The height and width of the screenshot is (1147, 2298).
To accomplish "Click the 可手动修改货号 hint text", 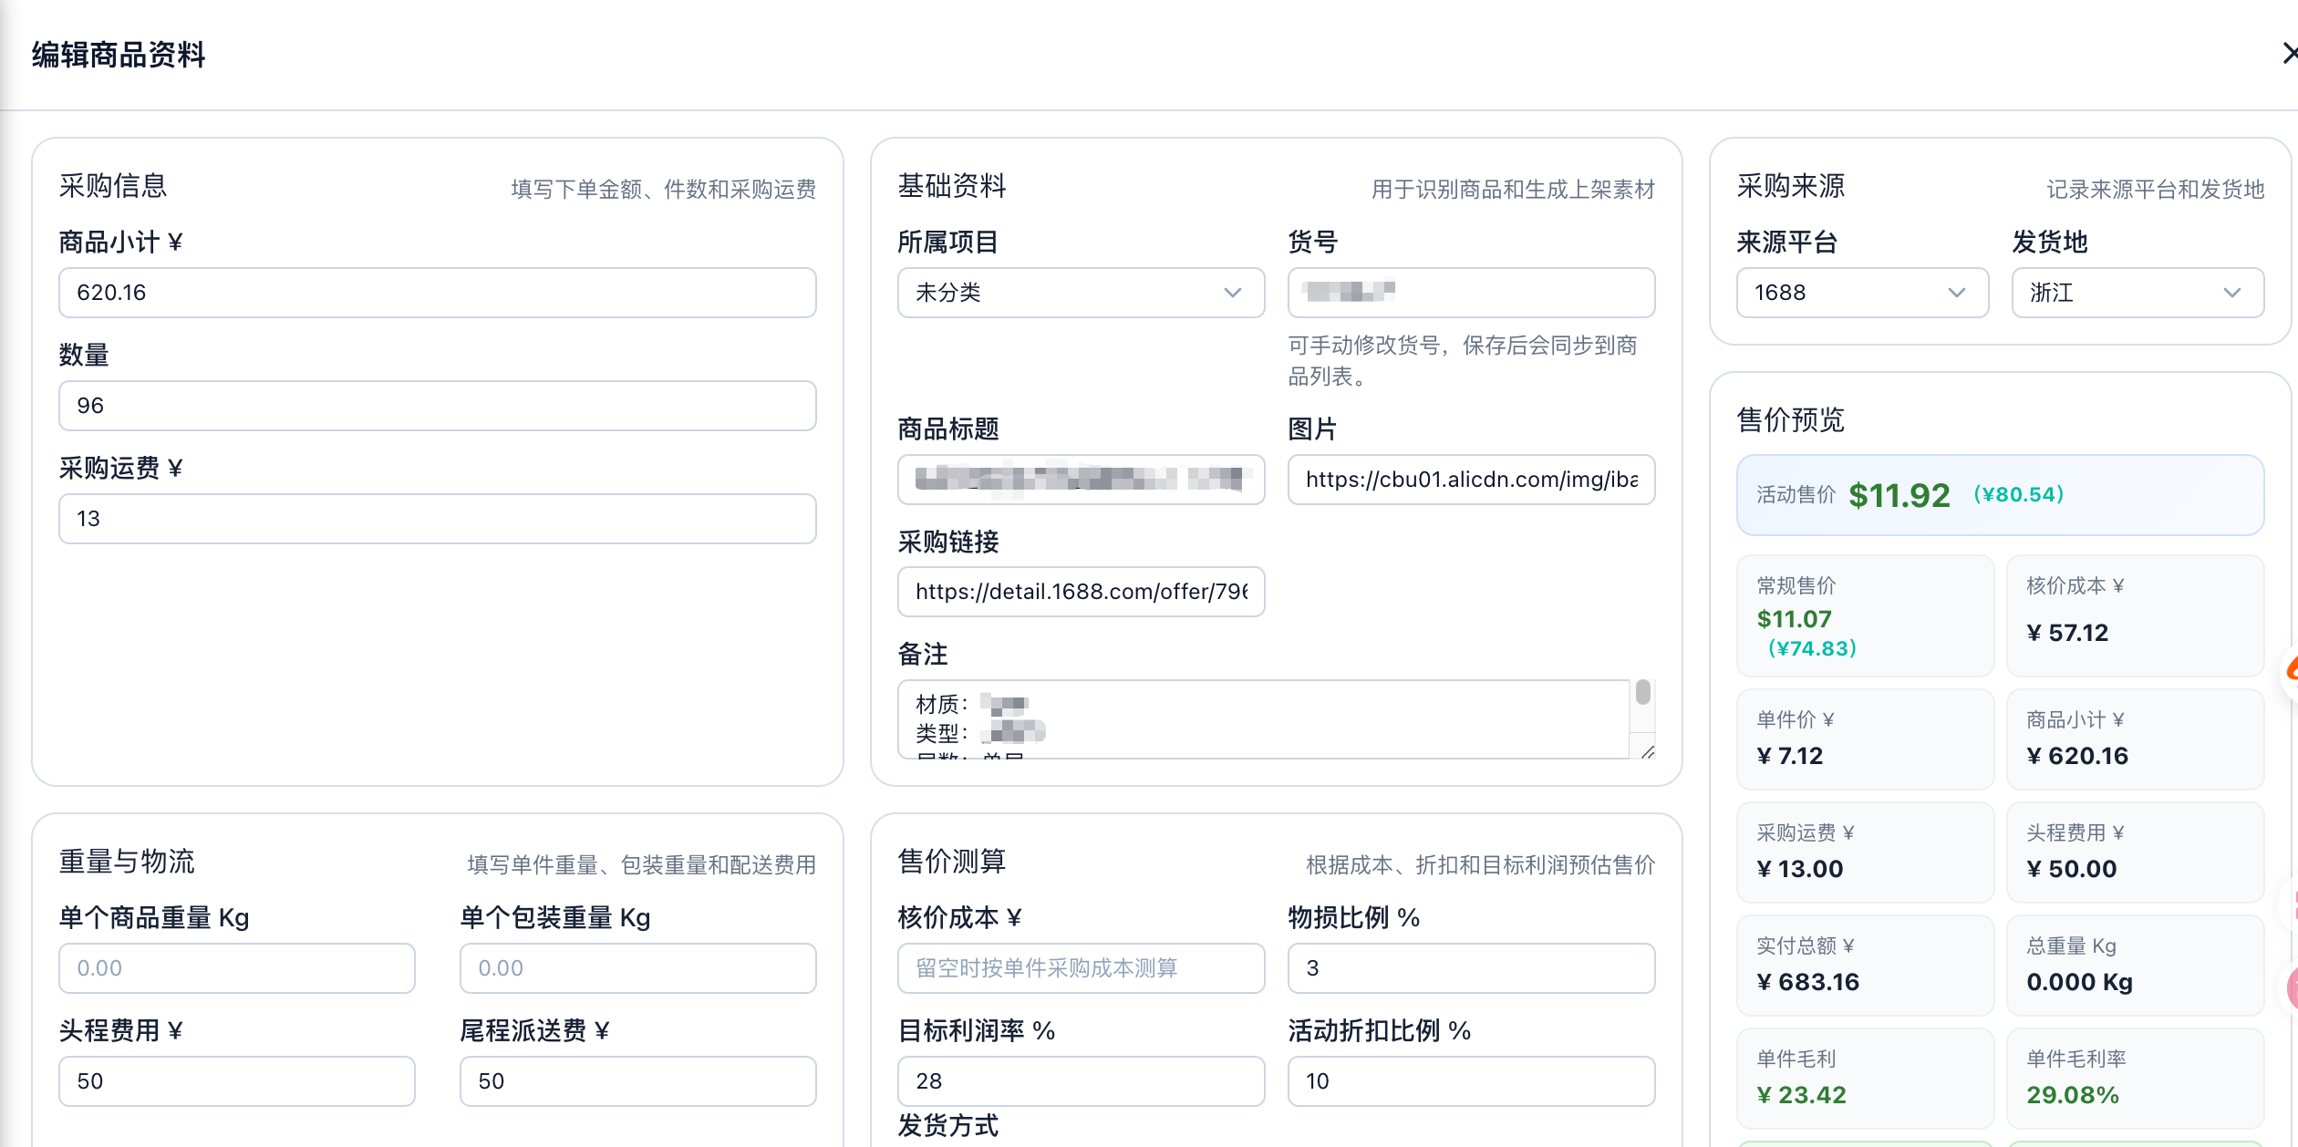I will tap(1463, 361).
